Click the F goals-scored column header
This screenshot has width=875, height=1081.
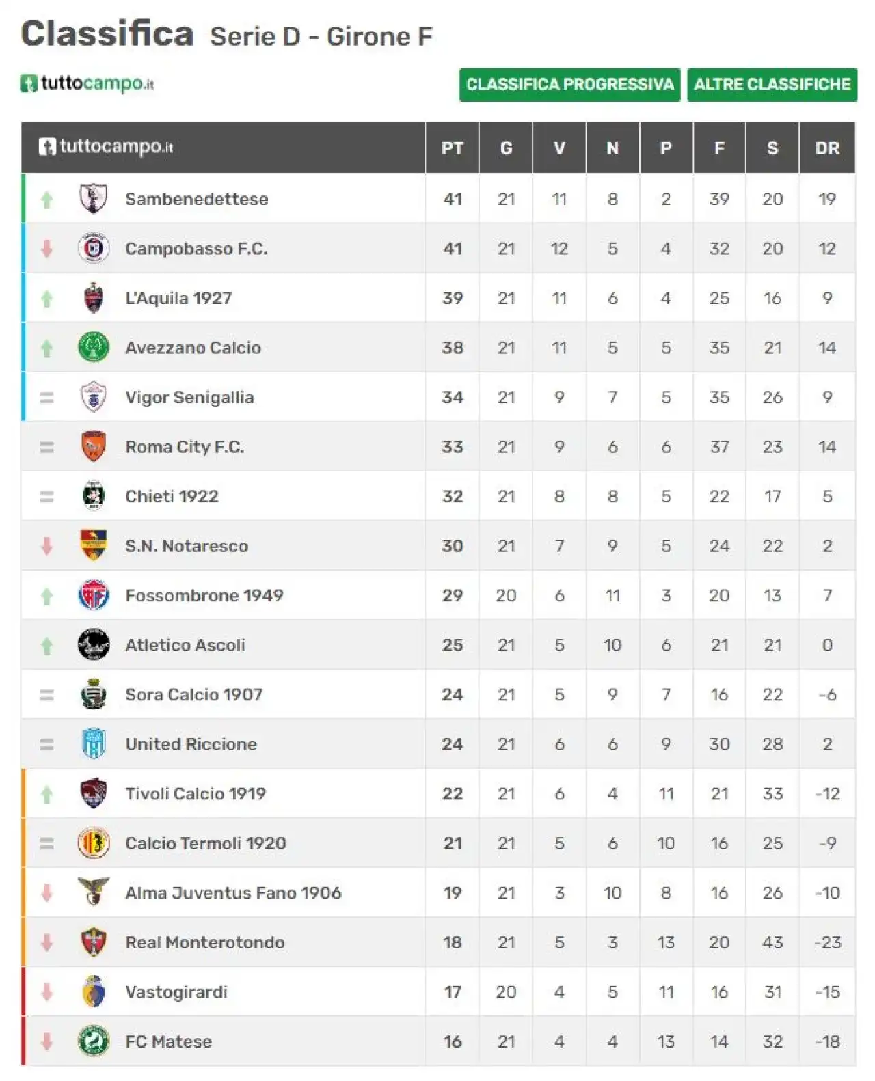[719, 148]
